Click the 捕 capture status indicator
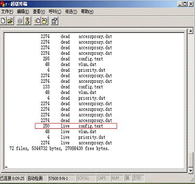 coord(128,178)
